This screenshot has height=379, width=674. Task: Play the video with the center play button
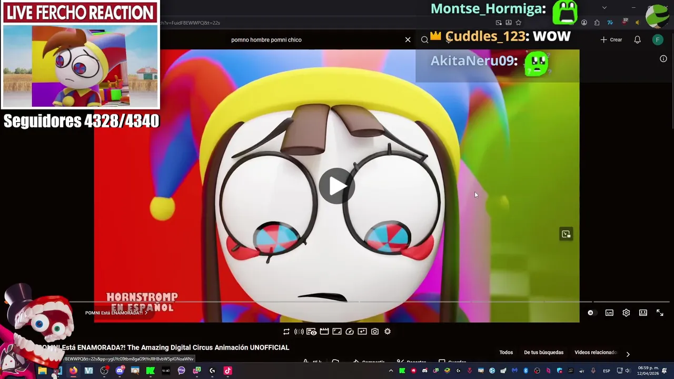(x=337, y=185)
